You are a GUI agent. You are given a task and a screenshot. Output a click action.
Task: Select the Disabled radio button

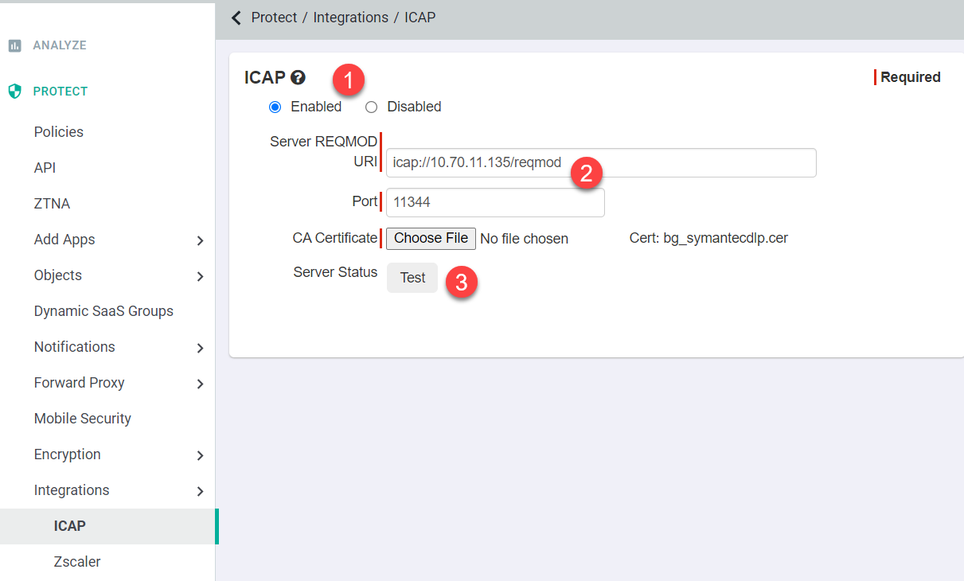(x=371, y=107)
